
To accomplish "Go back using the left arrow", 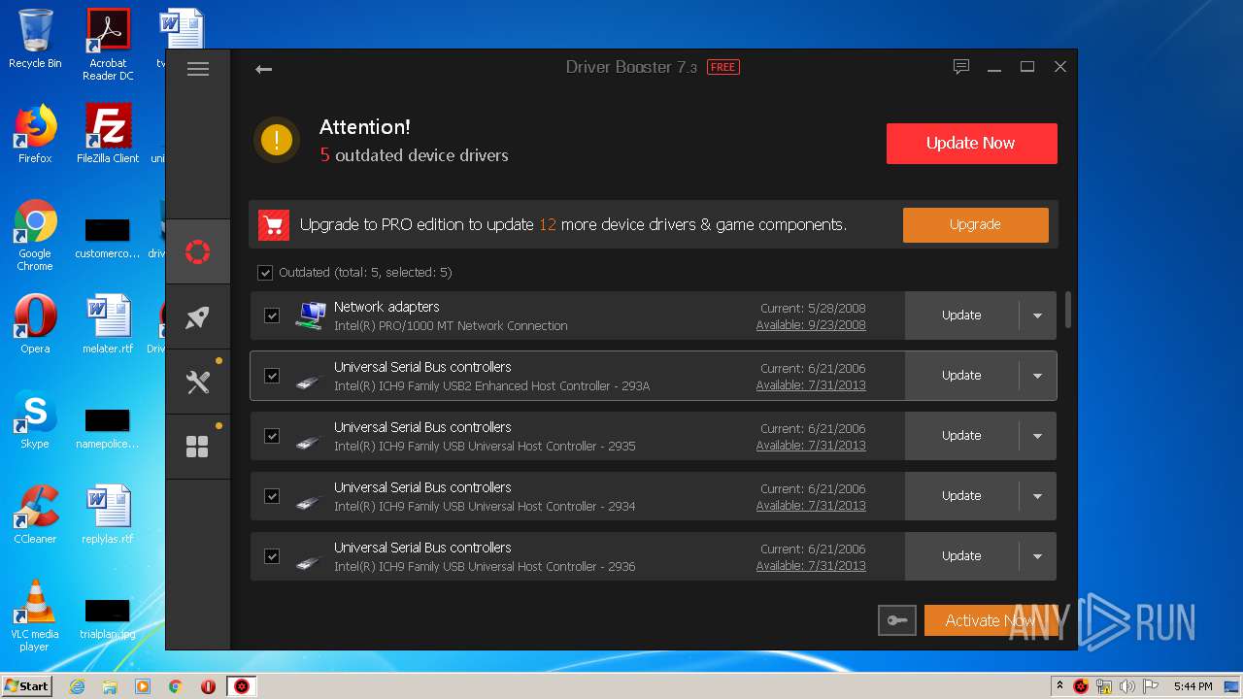I will tap(263, 69).
